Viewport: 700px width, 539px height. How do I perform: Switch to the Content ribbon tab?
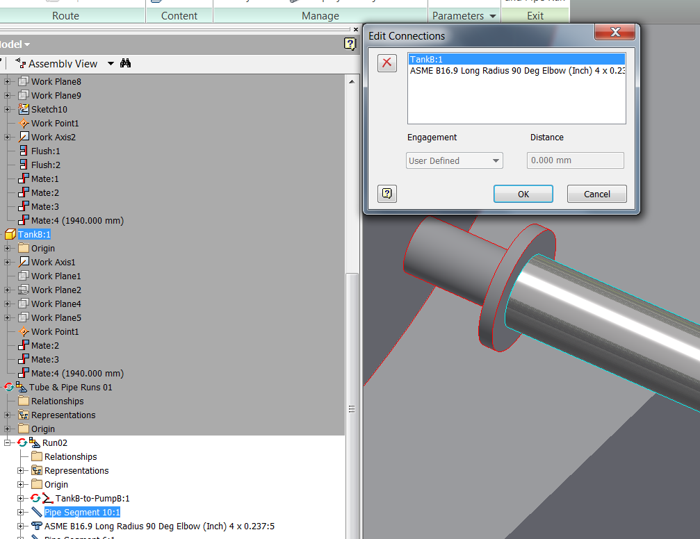click(179, 15)
